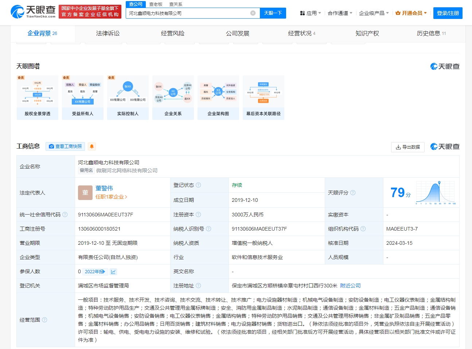Select the 企业背景 section tab

42,34
